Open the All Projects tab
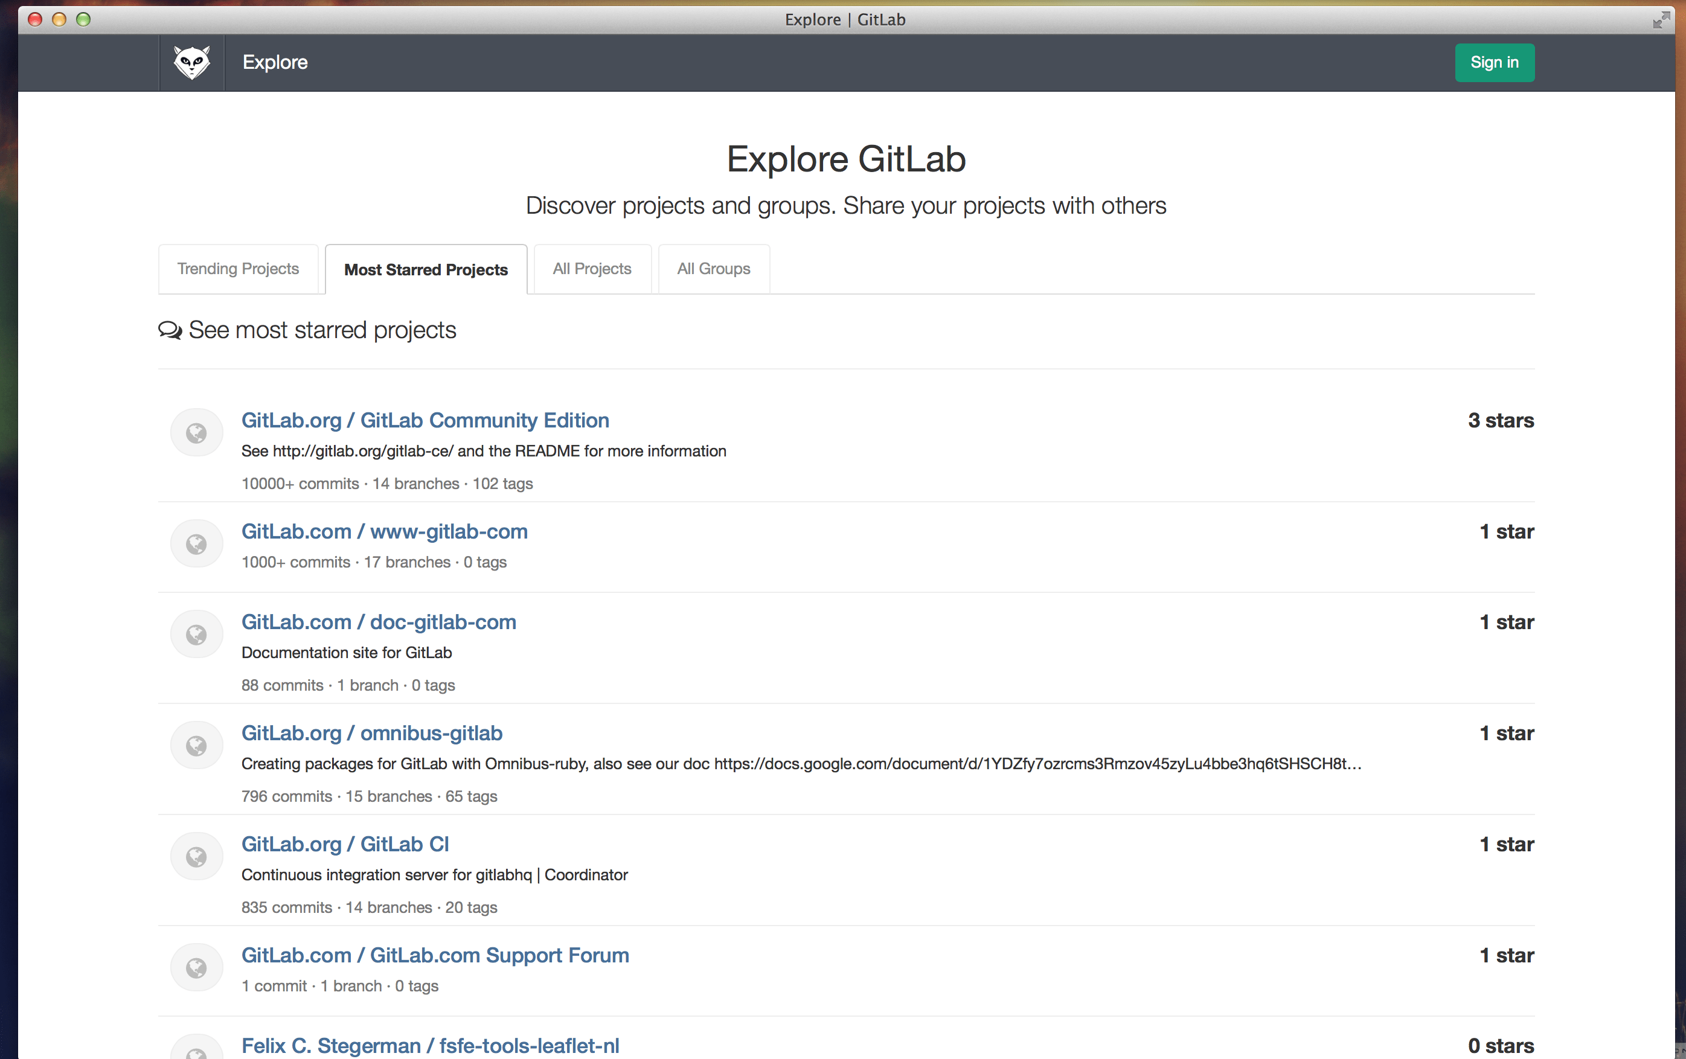The height and width of the screenshot is (1059, 1686). click(x=592, y=269)
